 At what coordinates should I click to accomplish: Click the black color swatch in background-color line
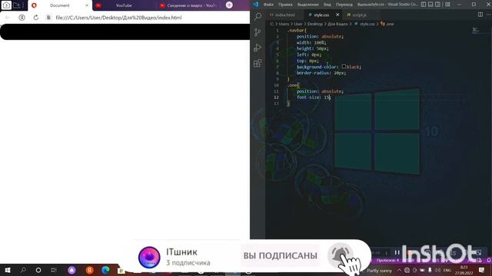[x=344, y=67]
